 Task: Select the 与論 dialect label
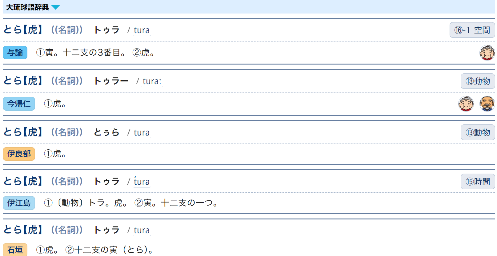click(15, 53)
